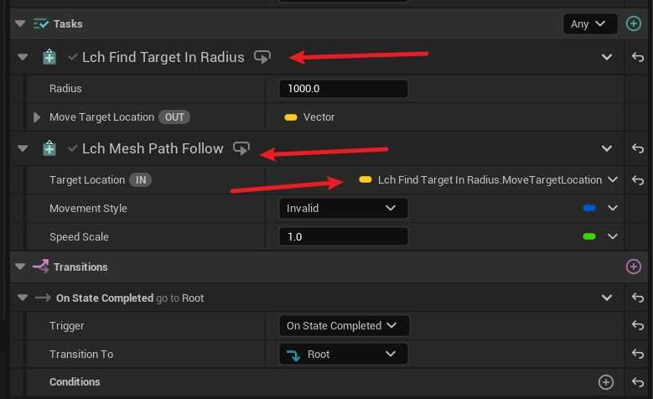Click the Radius value input field

tap(343, 89)
